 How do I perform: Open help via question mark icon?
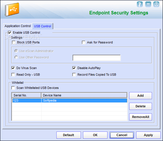coord(140,4)
